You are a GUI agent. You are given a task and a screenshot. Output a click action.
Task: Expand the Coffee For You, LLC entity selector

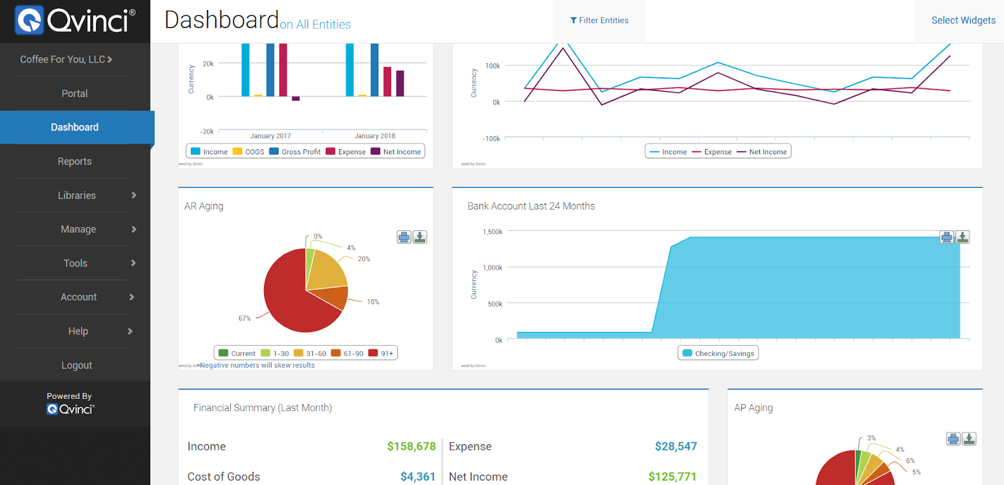(66, 59)
